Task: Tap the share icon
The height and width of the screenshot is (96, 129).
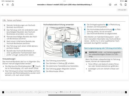Action: [13, 5]
